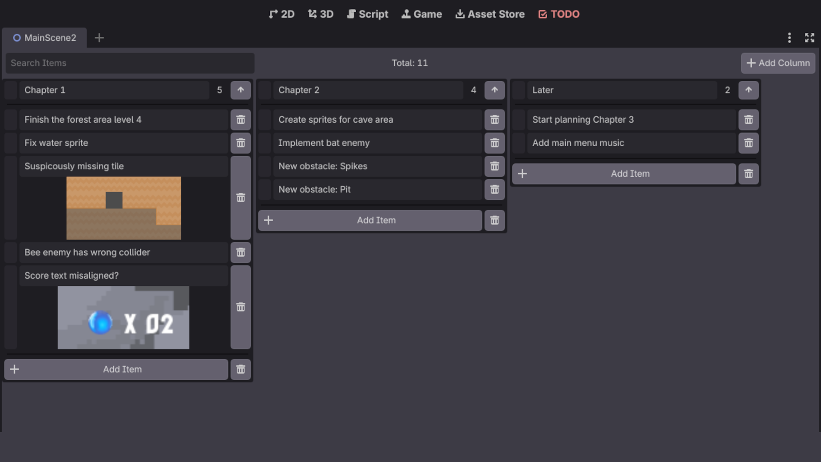Check off 'Start planning Chapter 3'
This screenshot has width=821, height=462.
coord(519,120)
